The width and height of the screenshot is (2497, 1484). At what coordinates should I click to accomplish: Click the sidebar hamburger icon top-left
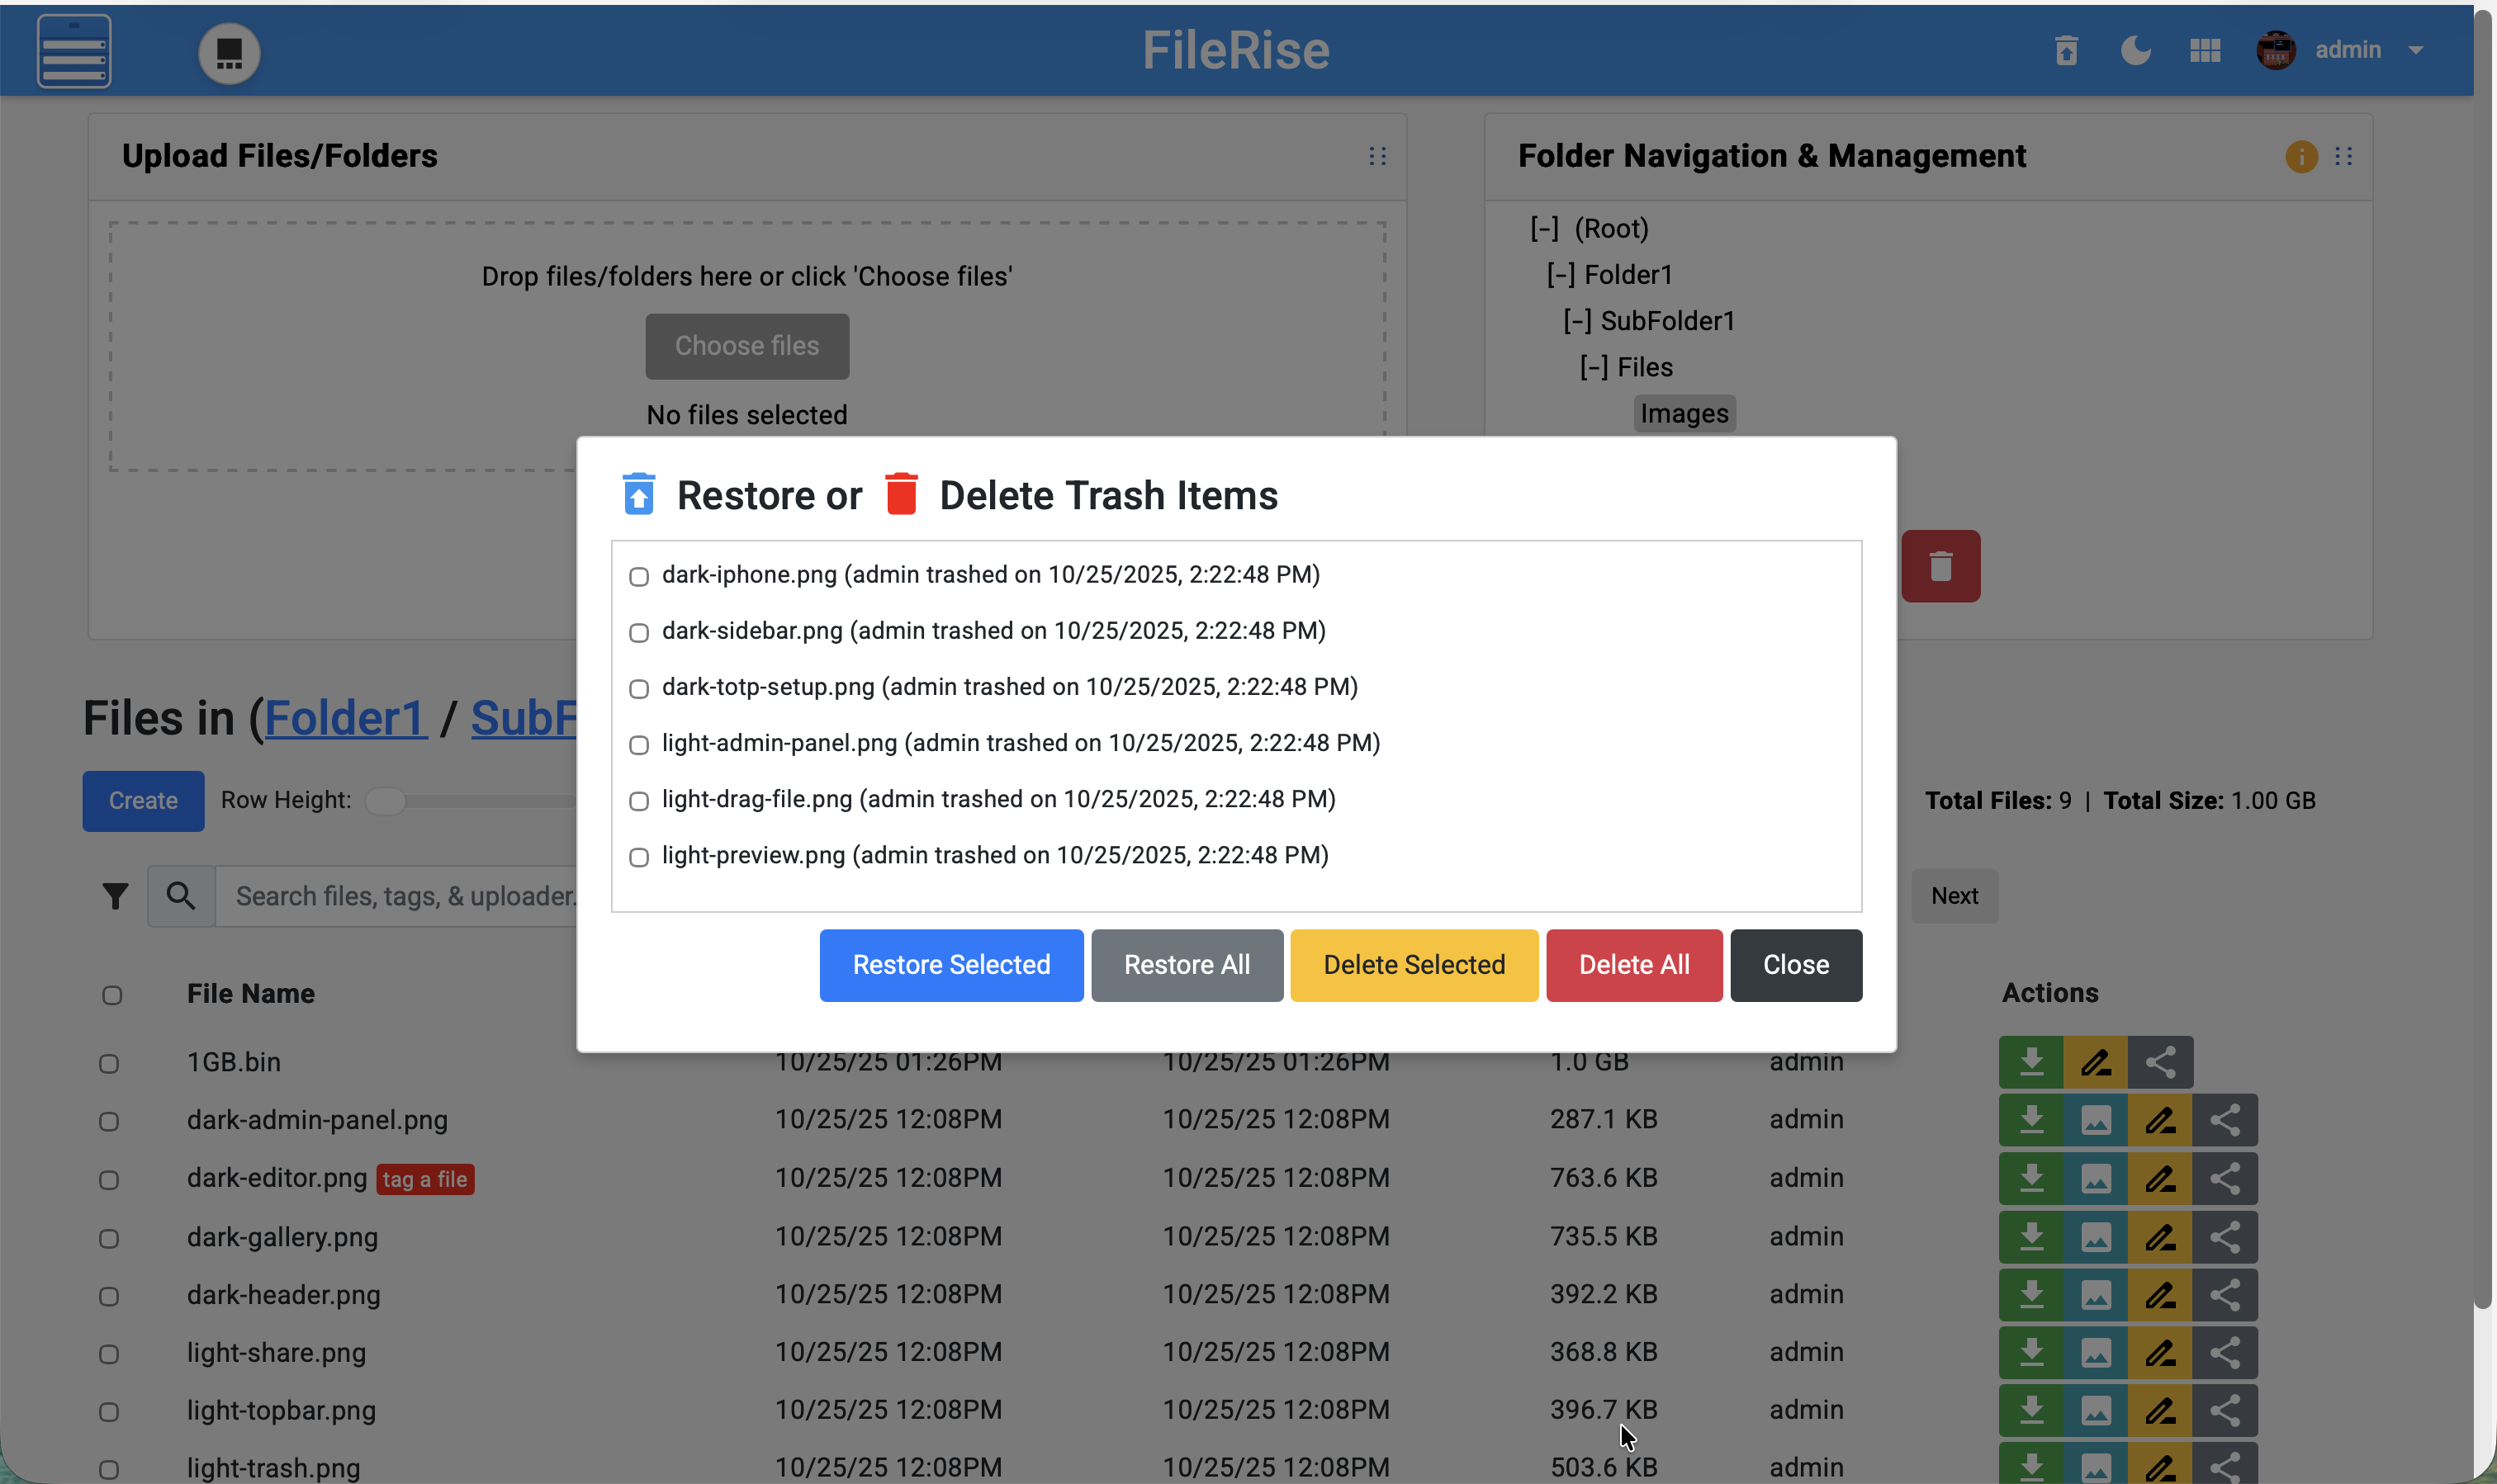pos(74,51)
